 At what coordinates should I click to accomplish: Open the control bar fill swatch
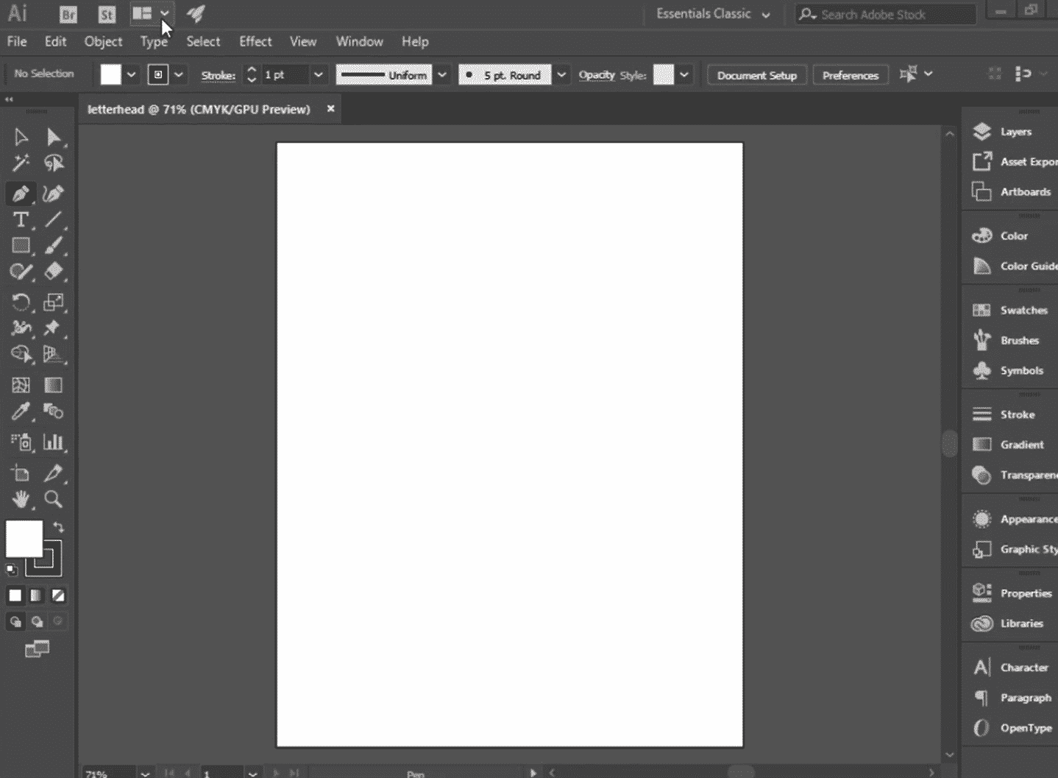tap(111, 74)
